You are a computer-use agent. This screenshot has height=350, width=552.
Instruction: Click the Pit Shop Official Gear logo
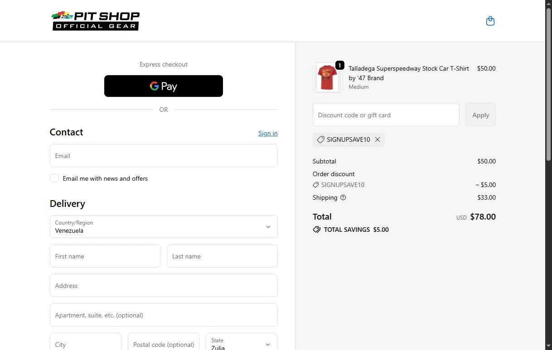[x=96, y=21]
